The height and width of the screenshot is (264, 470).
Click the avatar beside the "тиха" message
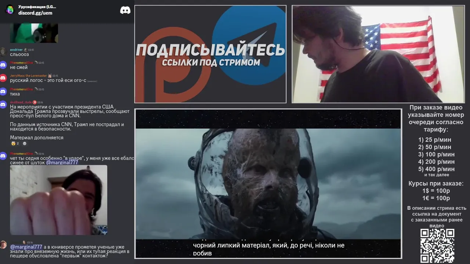[3, 91]
